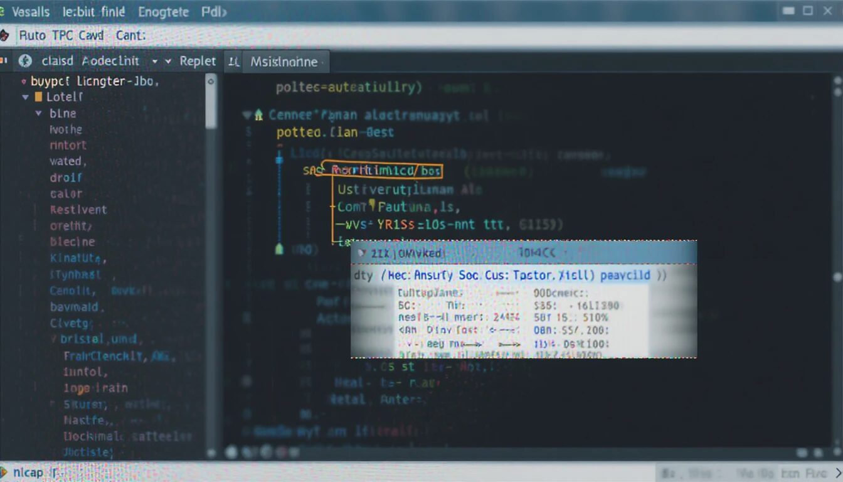Fold the Cennee code block
The width and height of the screenshot is (843, 482).
pyautogui.click(x=247, y=115)
